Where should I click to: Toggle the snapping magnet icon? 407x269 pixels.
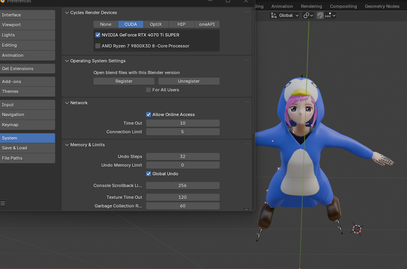[x=320, y=15]
